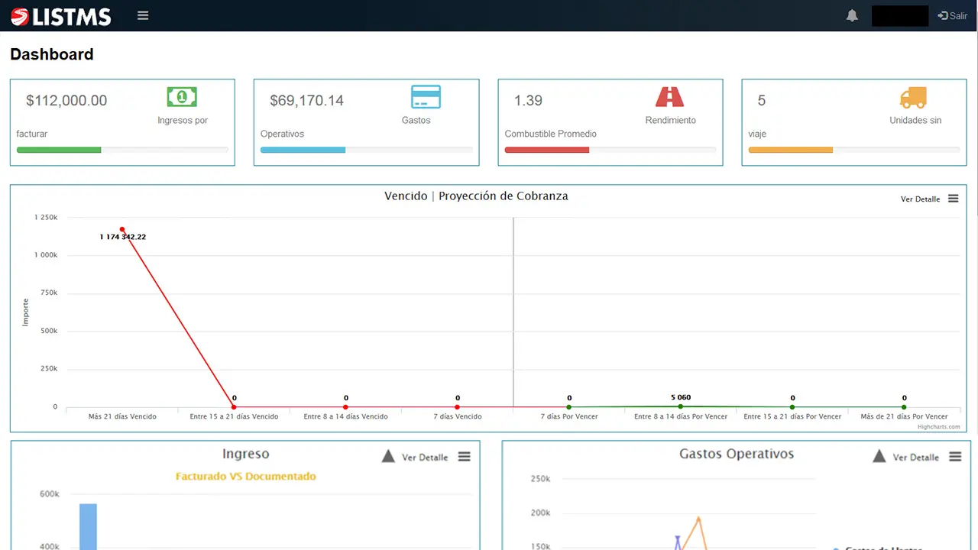This screenshot has width=978, height=550.
Task: Click the orange truck icon
Action: click(x=913, y=98)
